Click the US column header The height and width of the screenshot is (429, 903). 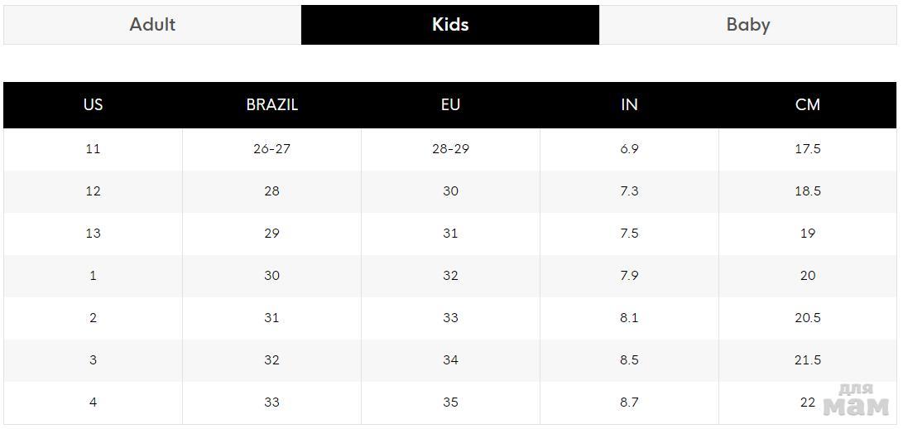pyautogui.click(x=93, y=105)
